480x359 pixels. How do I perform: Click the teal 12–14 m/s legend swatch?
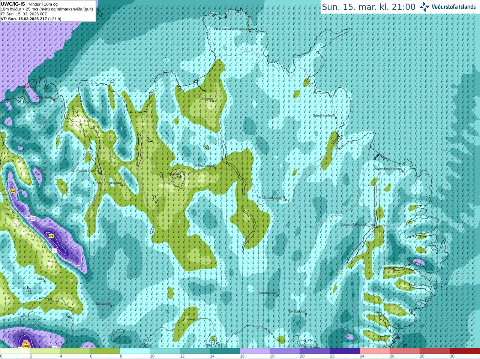pyautogui.click(x=195, y=351)
